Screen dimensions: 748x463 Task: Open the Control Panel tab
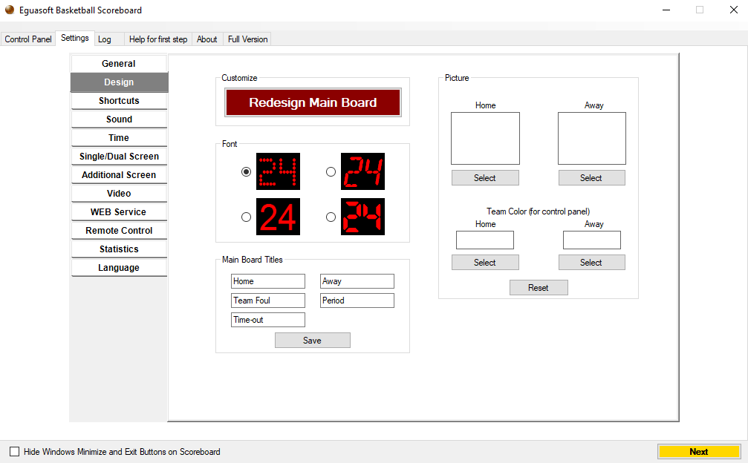coord(28,39)
